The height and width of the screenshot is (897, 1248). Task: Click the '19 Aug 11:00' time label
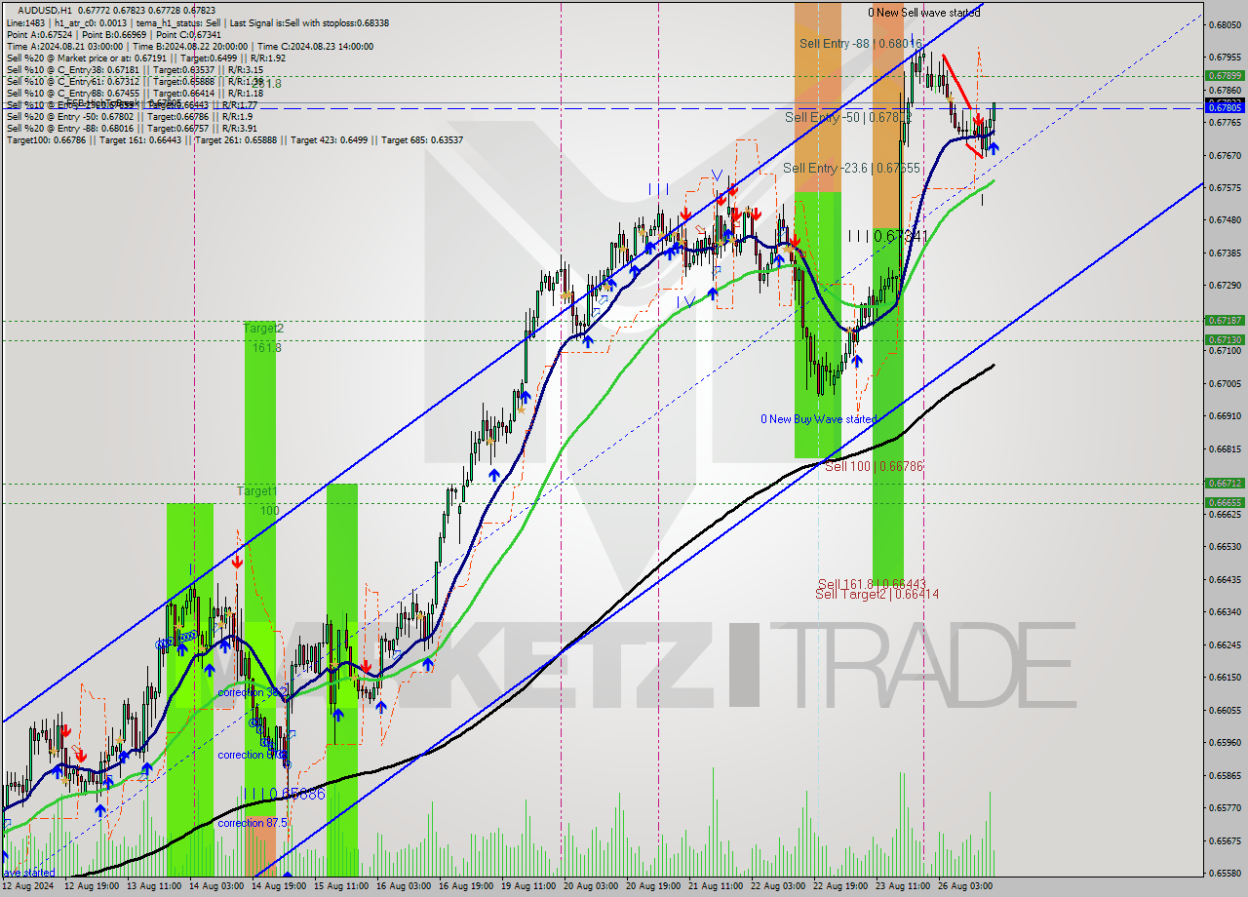pyautogui.click(x=529, y=886)
